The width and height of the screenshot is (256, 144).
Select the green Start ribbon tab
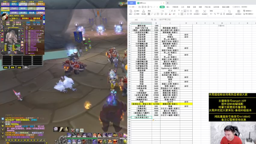pyautogui.click(x=162, y=7)
